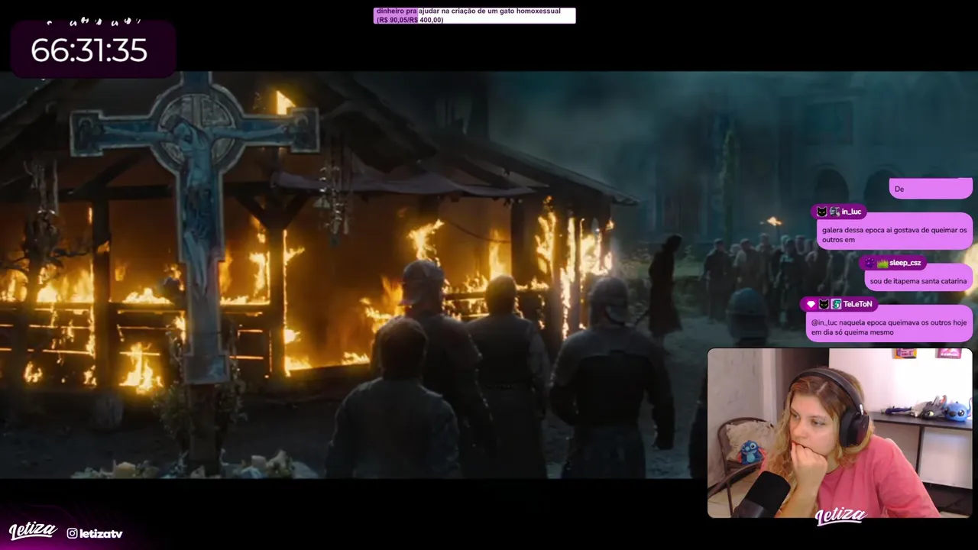The height and width of the screenshot is (550, 978).
Task: Click the Instagram icon next to letizatv
Action: point(72,533)
